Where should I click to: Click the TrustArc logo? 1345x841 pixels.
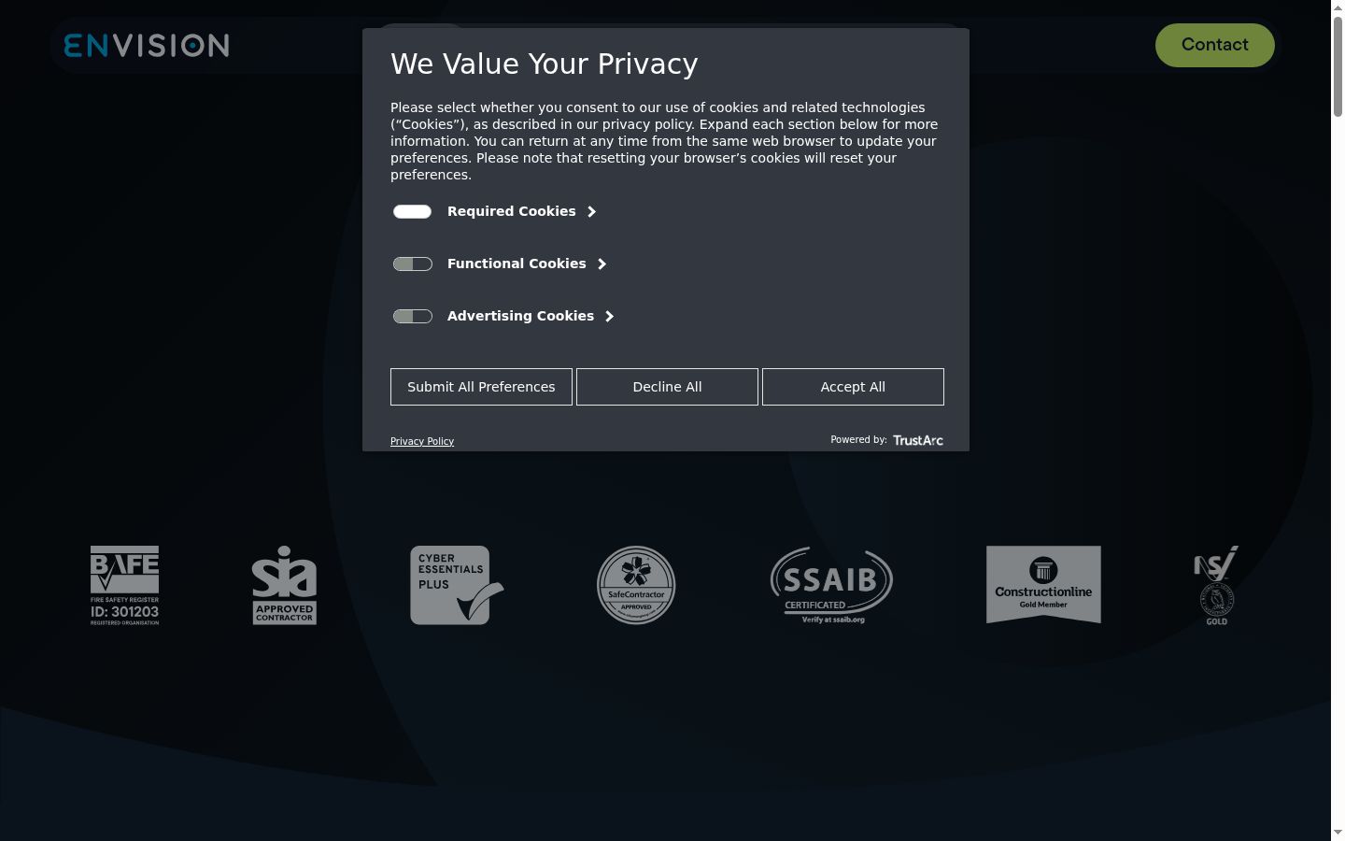click(x=918, y=440)
